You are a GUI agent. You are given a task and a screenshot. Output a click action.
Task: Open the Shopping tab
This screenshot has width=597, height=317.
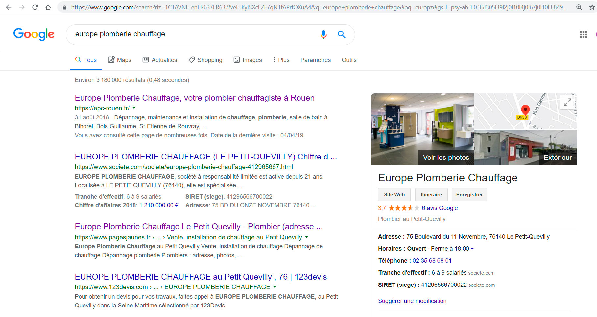point(205,60)
